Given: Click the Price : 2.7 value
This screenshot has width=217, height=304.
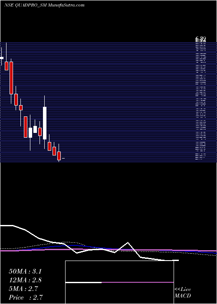Looking at the screenshot, I should [x=26, y=297].
